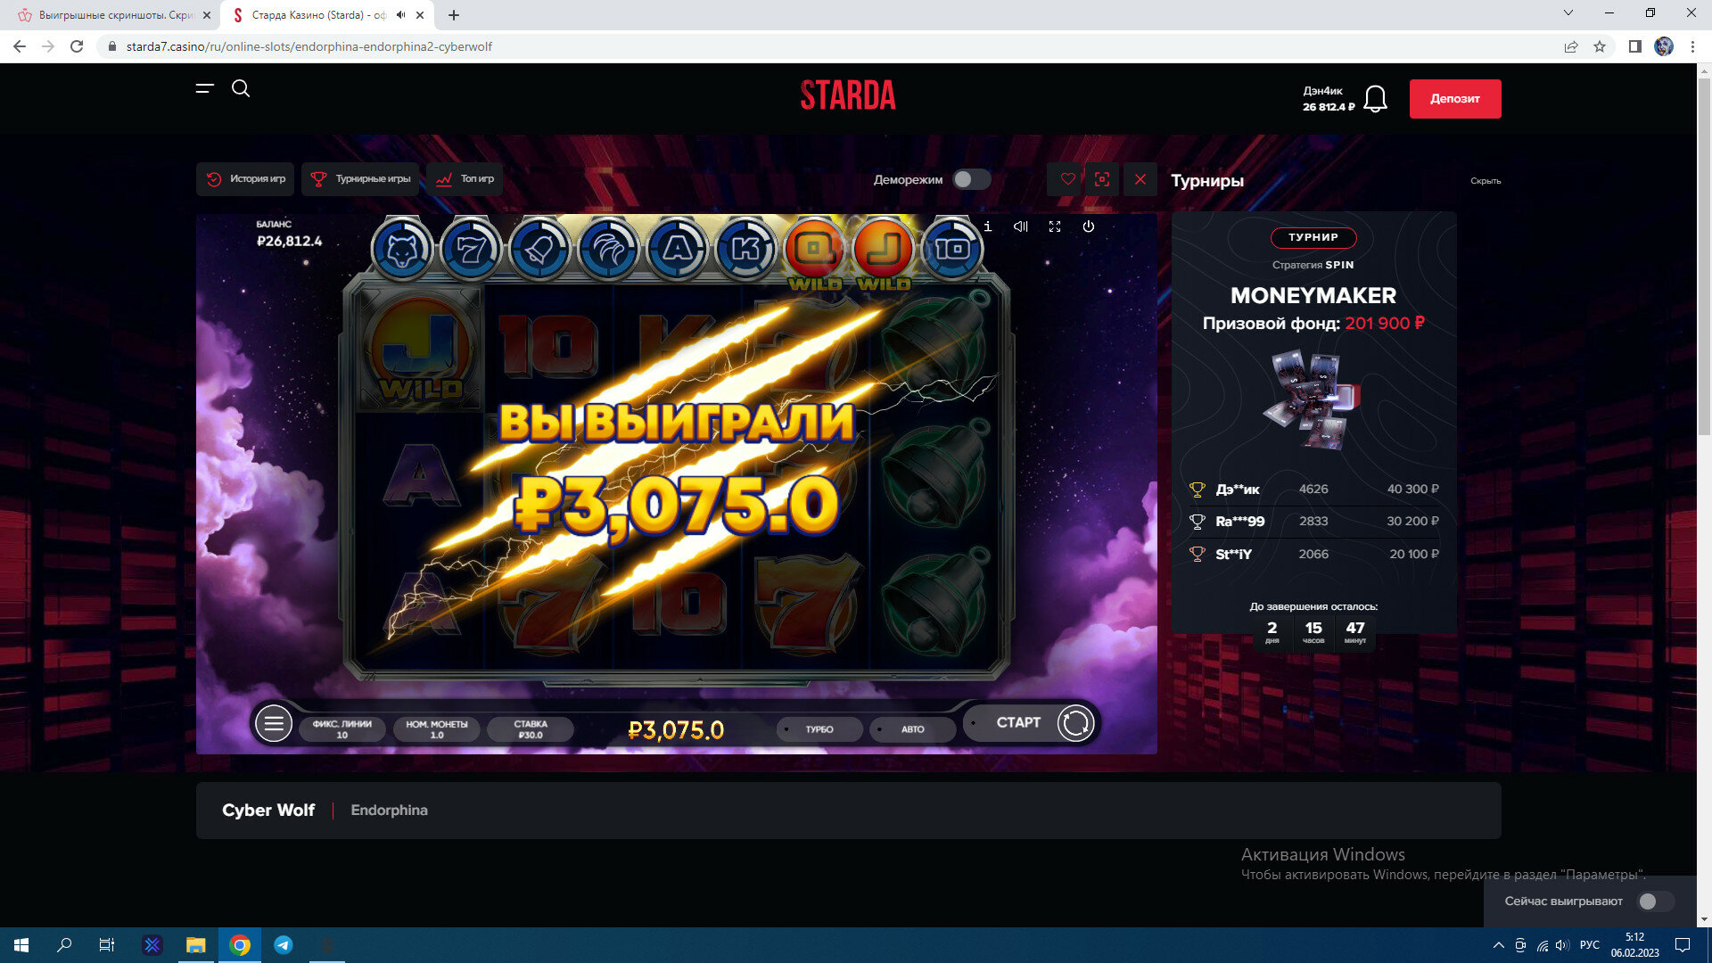Open Chrome tab search chevron

click(1568, 12)
